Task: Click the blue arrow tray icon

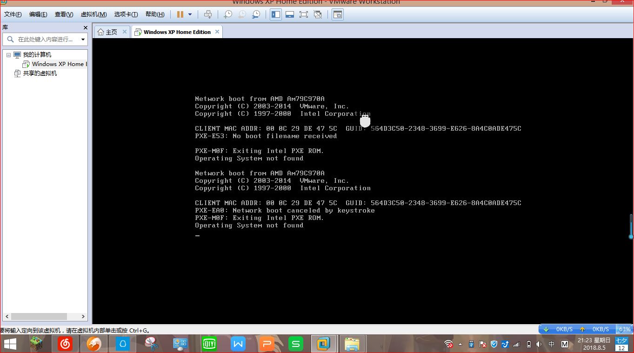Action: click(x=505, y=344)
